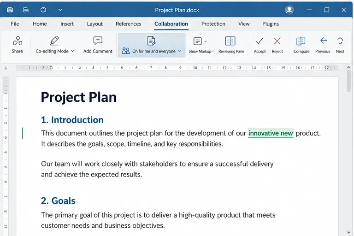
Task: Click the track changes document icon
Action: tap(151, 41)
